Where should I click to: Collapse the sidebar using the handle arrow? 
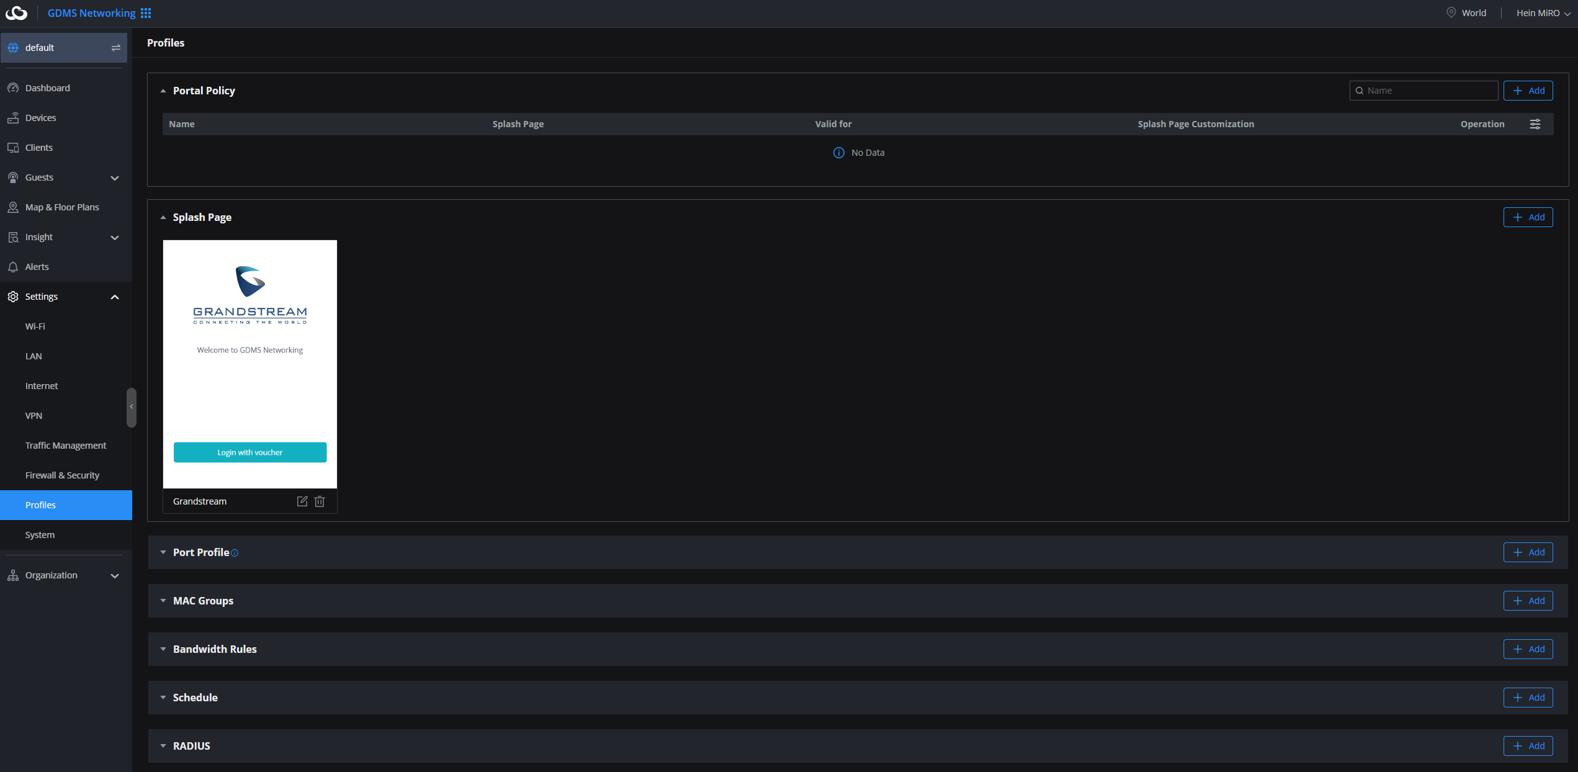point(131,407)
